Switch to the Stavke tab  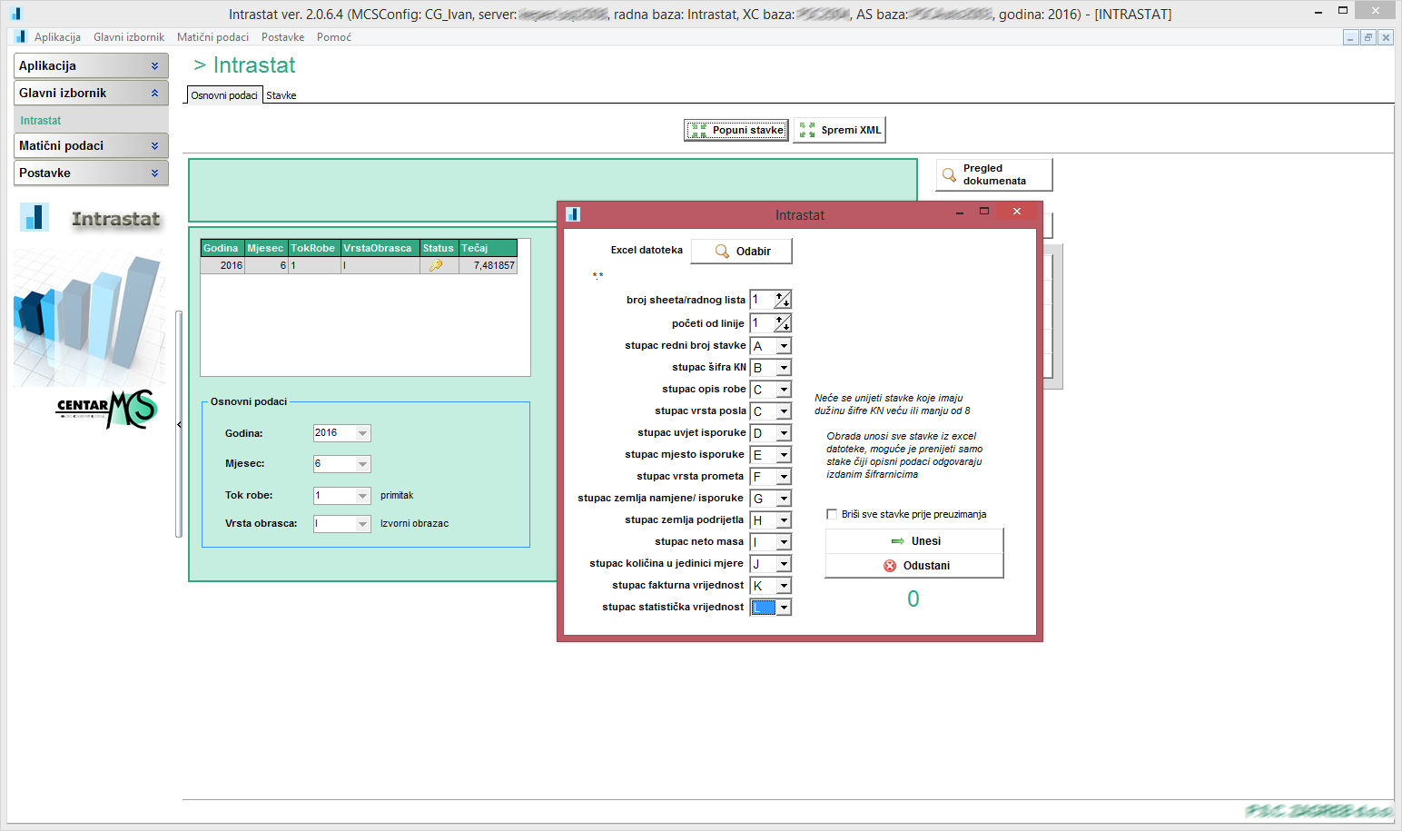pyautogui.click(x=281, y=95)
